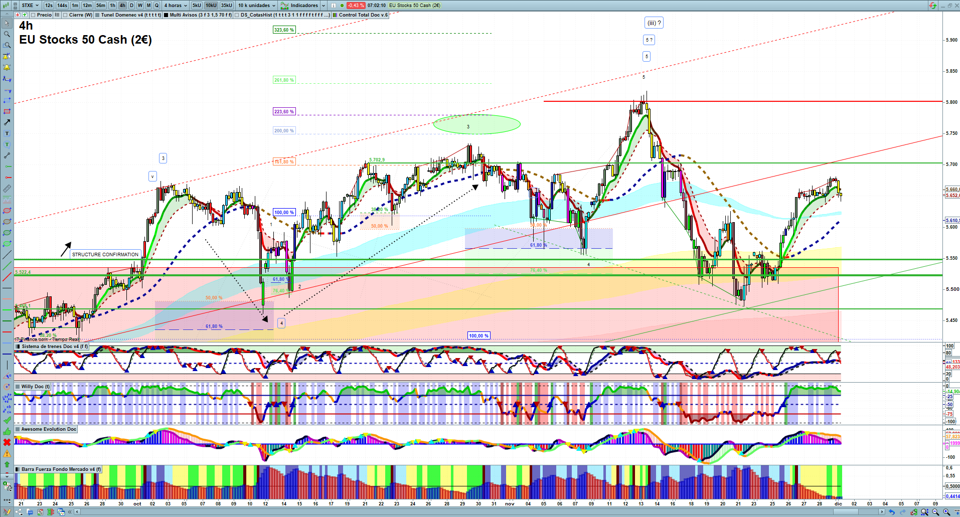Toggle the Barra Fuerza Fondo Mercado box

[18, 469]
